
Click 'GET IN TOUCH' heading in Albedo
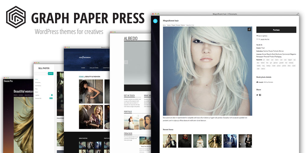(x=129, y=95)
